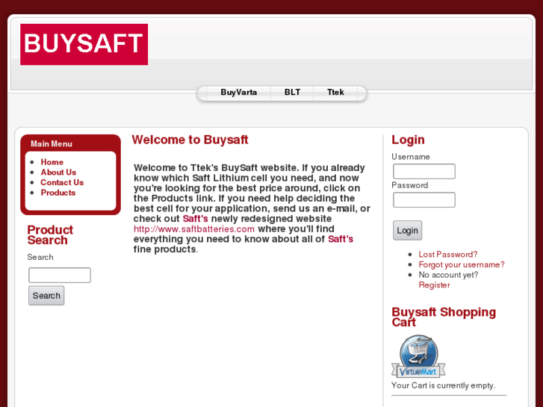Viewport: 543px width, 407px height.
Task: Click the 'Buysaft Shopping Cart' heading
Action: (x=444, y=317)
